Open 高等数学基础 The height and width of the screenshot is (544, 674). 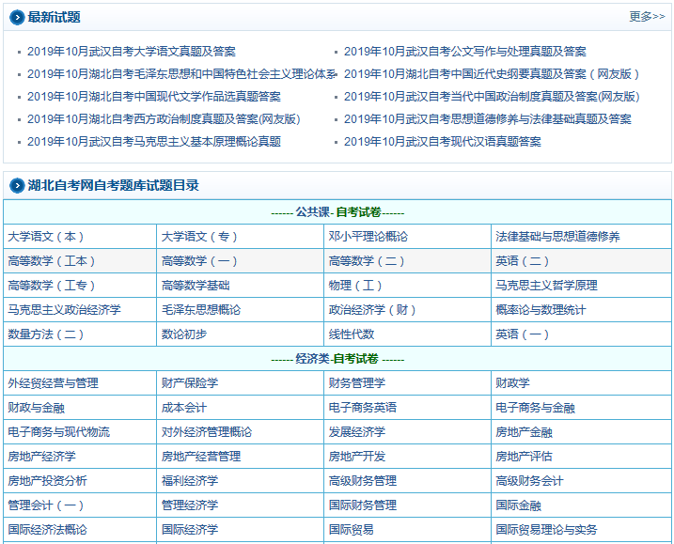tap(196, 286)
